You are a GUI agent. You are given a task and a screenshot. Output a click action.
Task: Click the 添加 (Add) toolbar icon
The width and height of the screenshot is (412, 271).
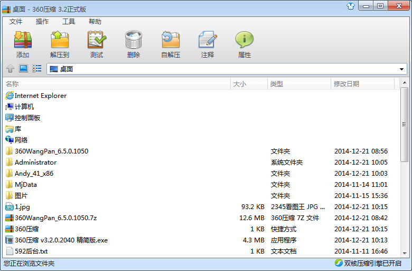[23, 40]
